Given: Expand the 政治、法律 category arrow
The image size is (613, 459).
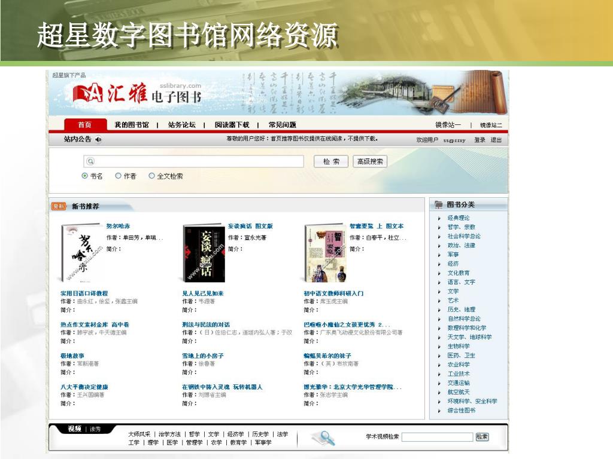Looking at the screenshot, I should (x=439, y=246).
